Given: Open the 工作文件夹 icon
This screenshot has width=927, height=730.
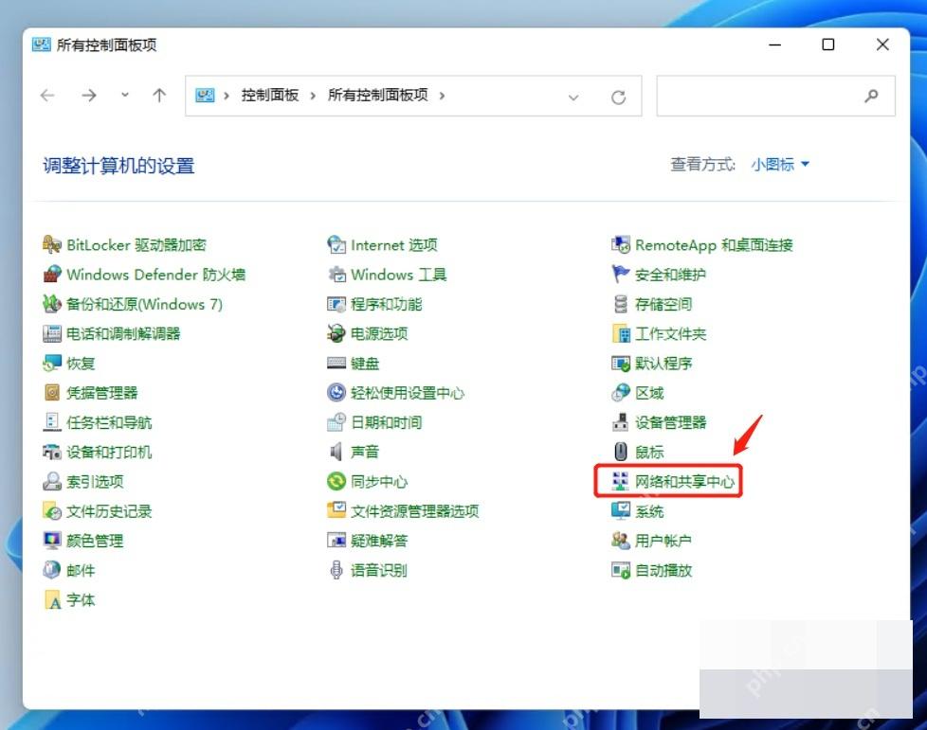Looking at the screenshot, I should [621, 333].
